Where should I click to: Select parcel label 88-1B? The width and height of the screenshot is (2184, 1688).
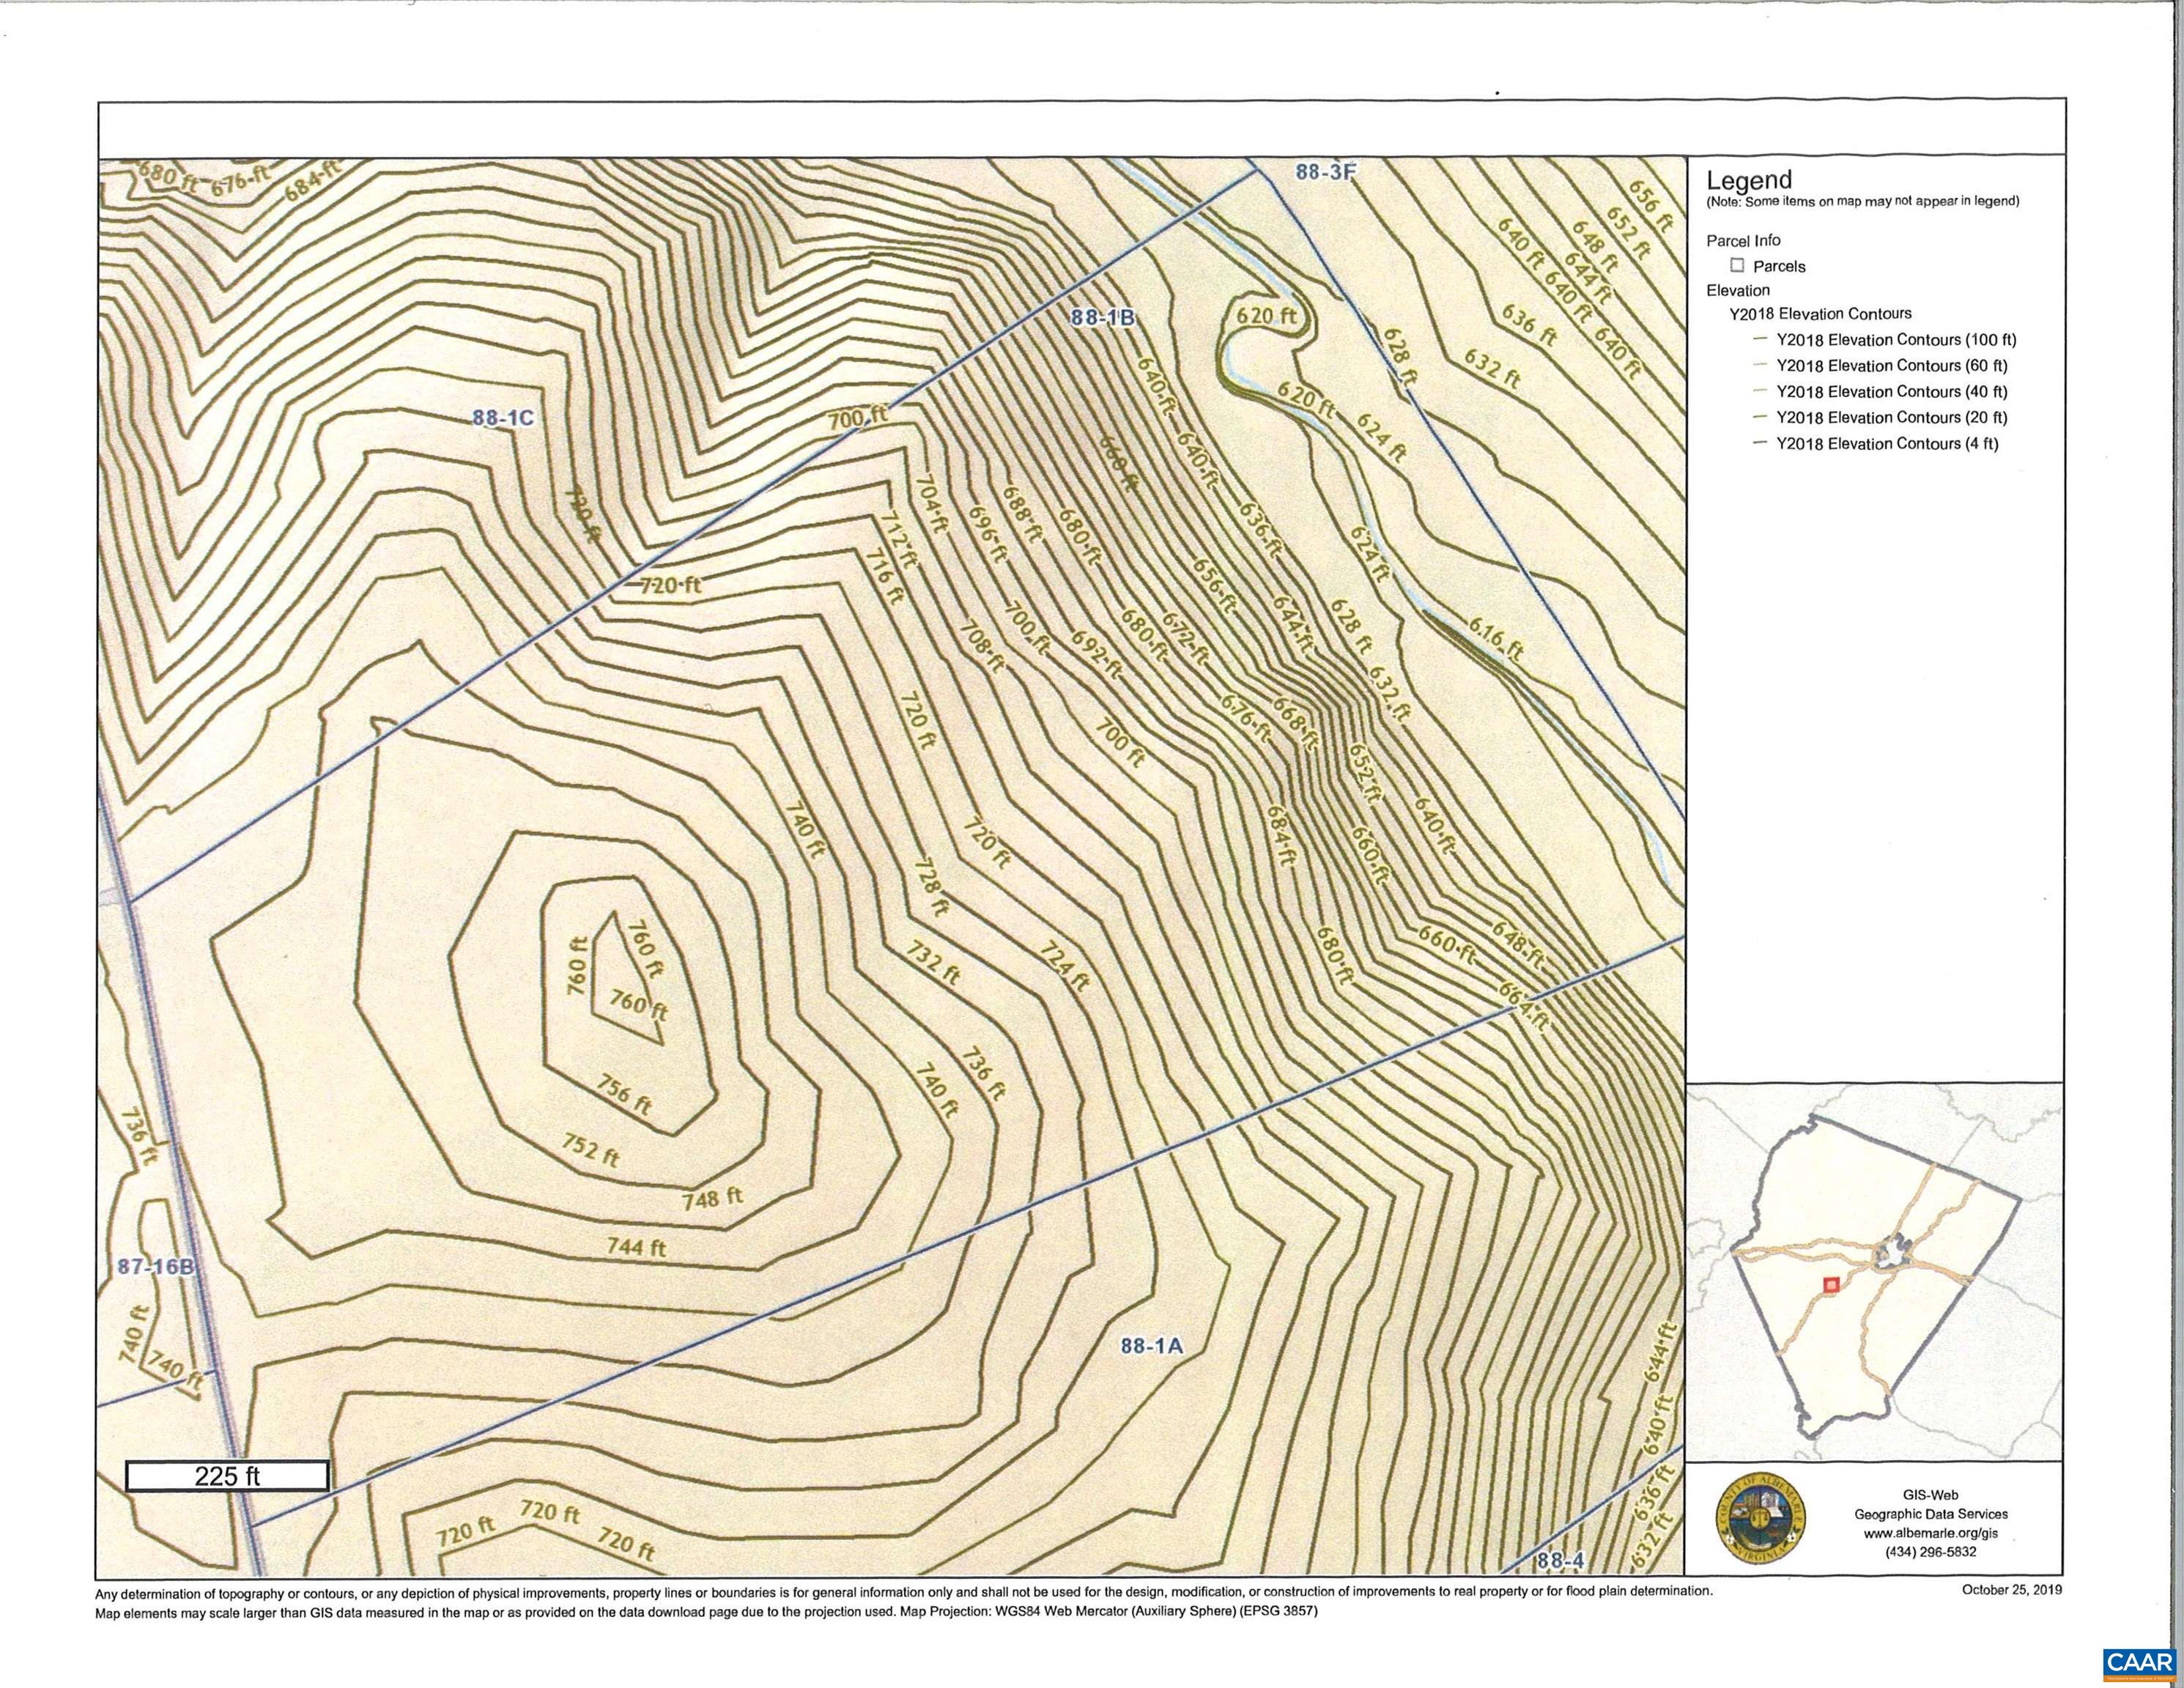tap(1103, 318)
